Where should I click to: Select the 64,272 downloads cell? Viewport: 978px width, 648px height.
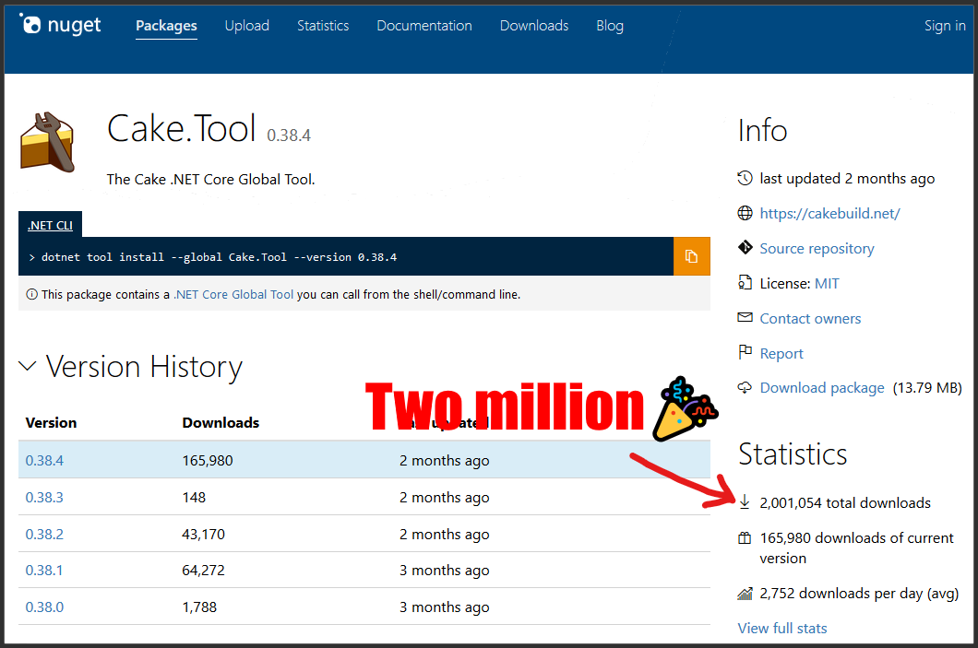coord(203,571)
